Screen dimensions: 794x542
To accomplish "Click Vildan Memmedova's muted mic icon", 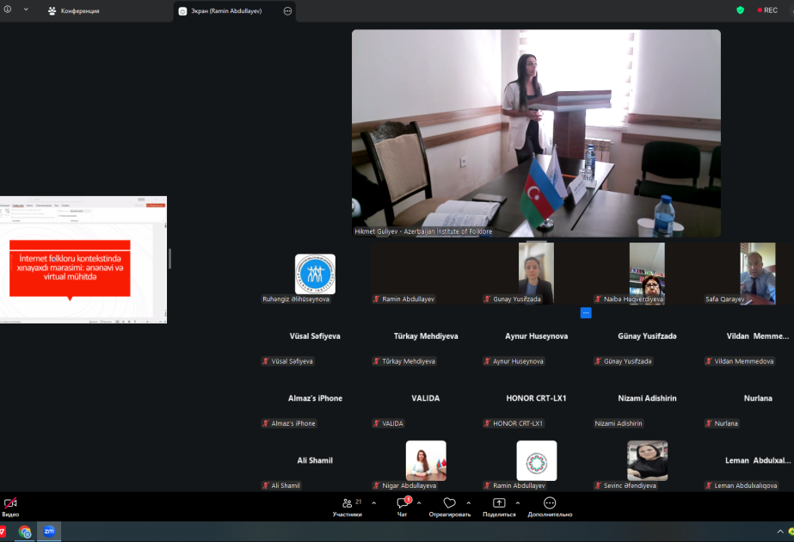I will tap(709, 361).
